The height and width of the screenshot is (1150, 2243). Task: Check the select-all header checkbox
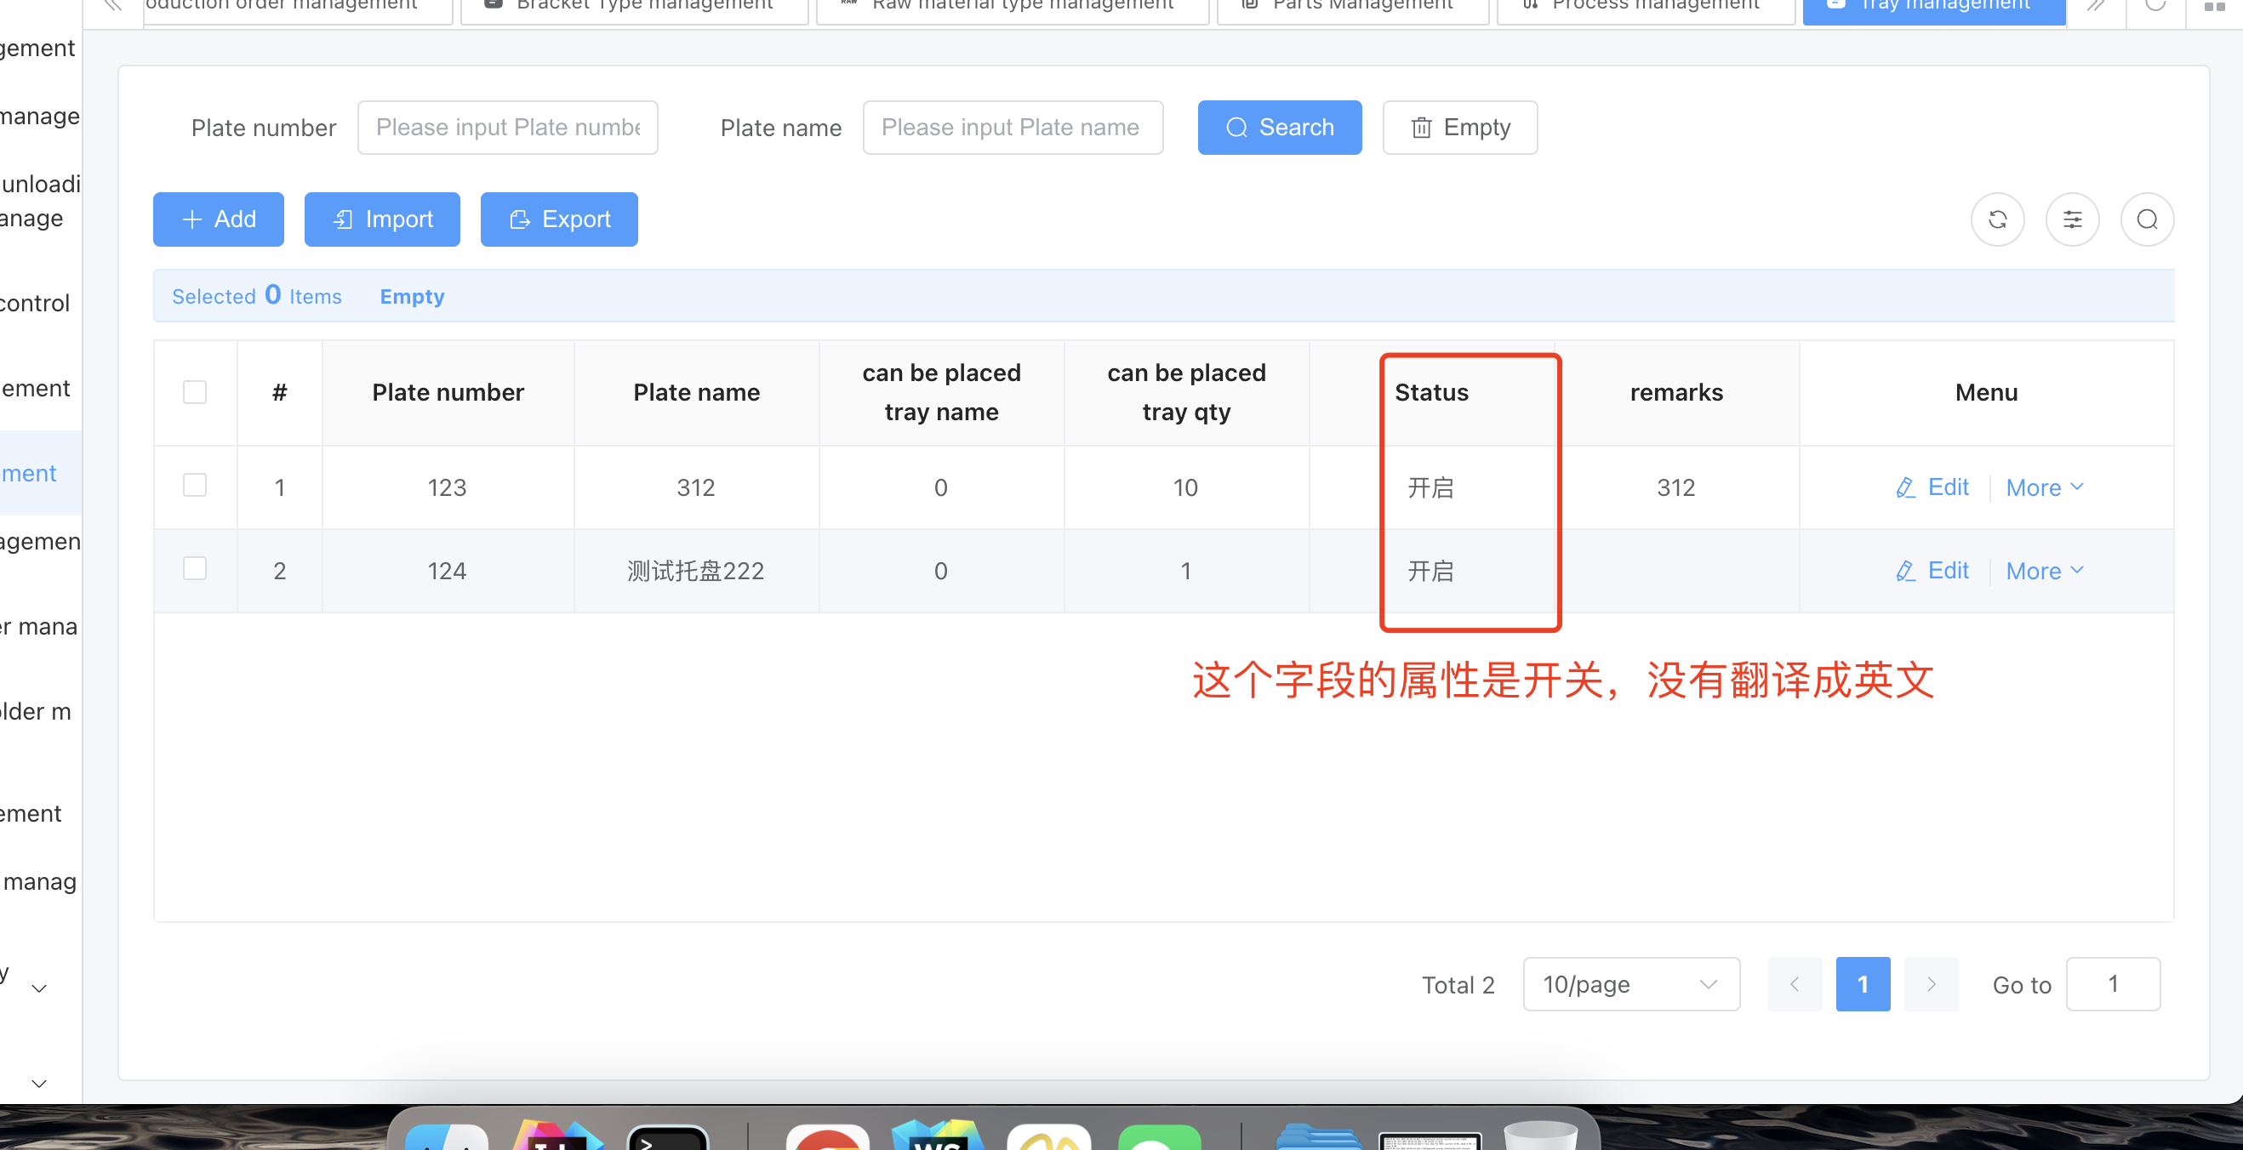(x=195, y=392)
